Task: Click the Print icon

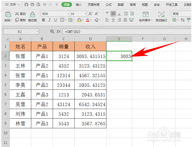Action: tap(32, 5)
